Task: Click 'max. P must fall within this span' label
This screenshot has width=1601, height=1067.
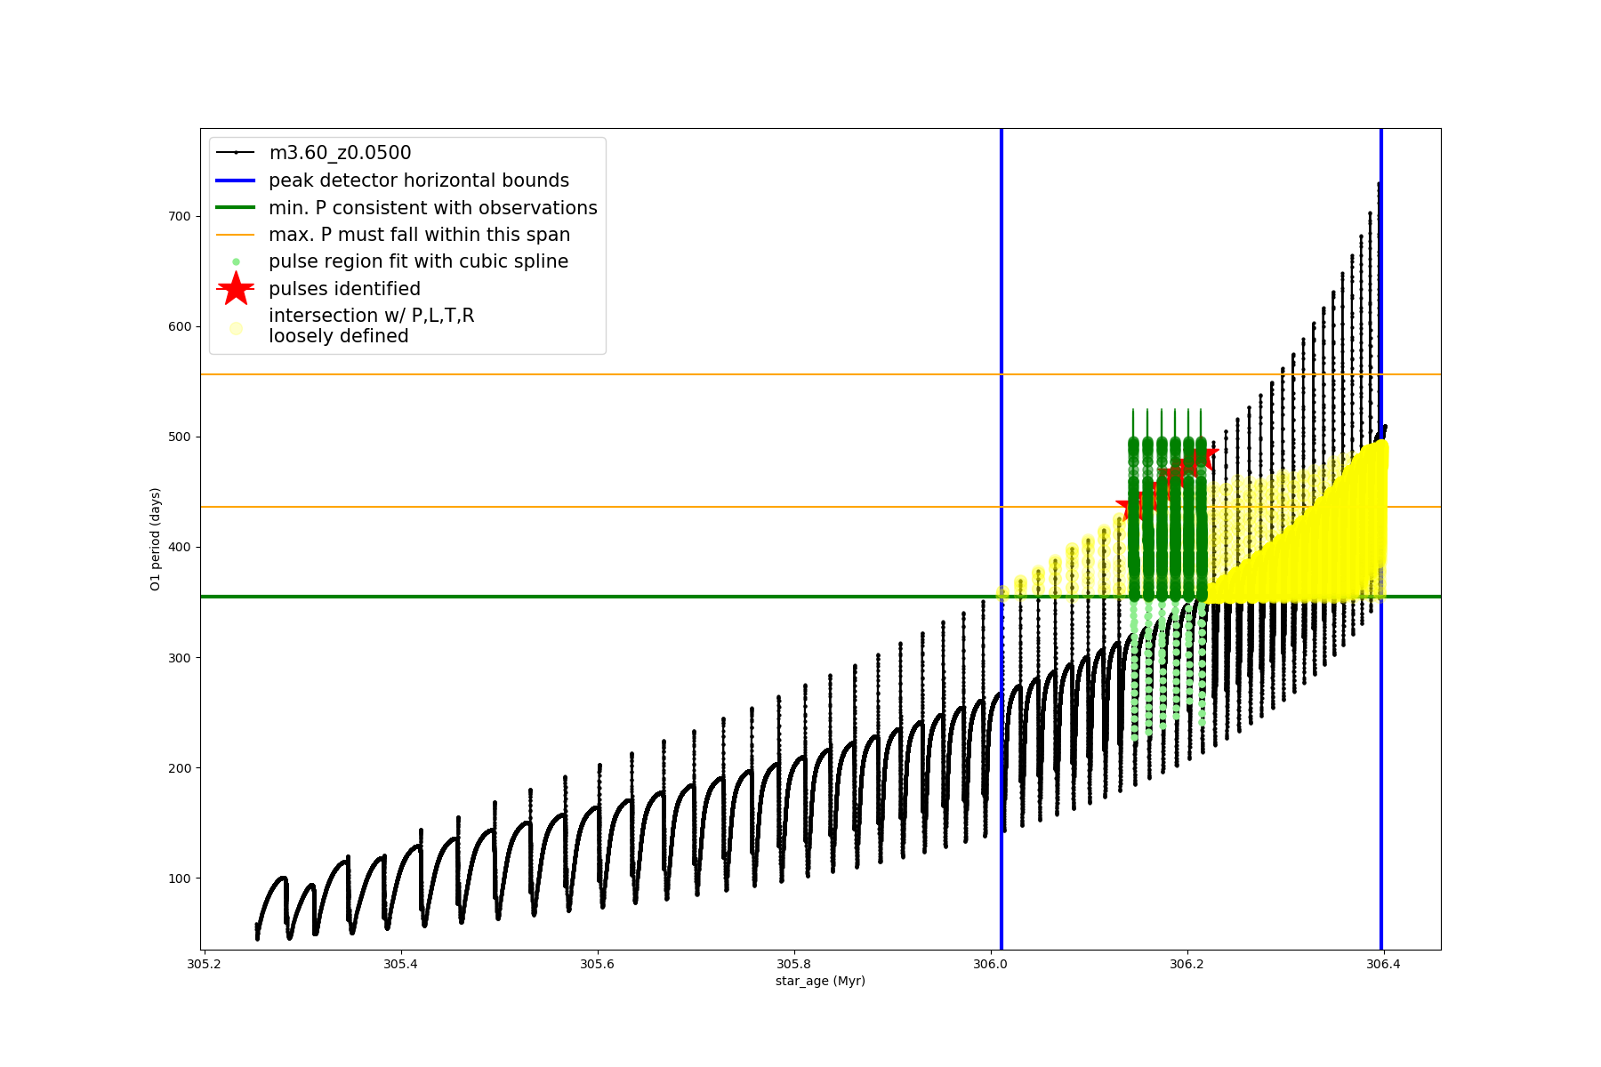Action: coord(419,235)
